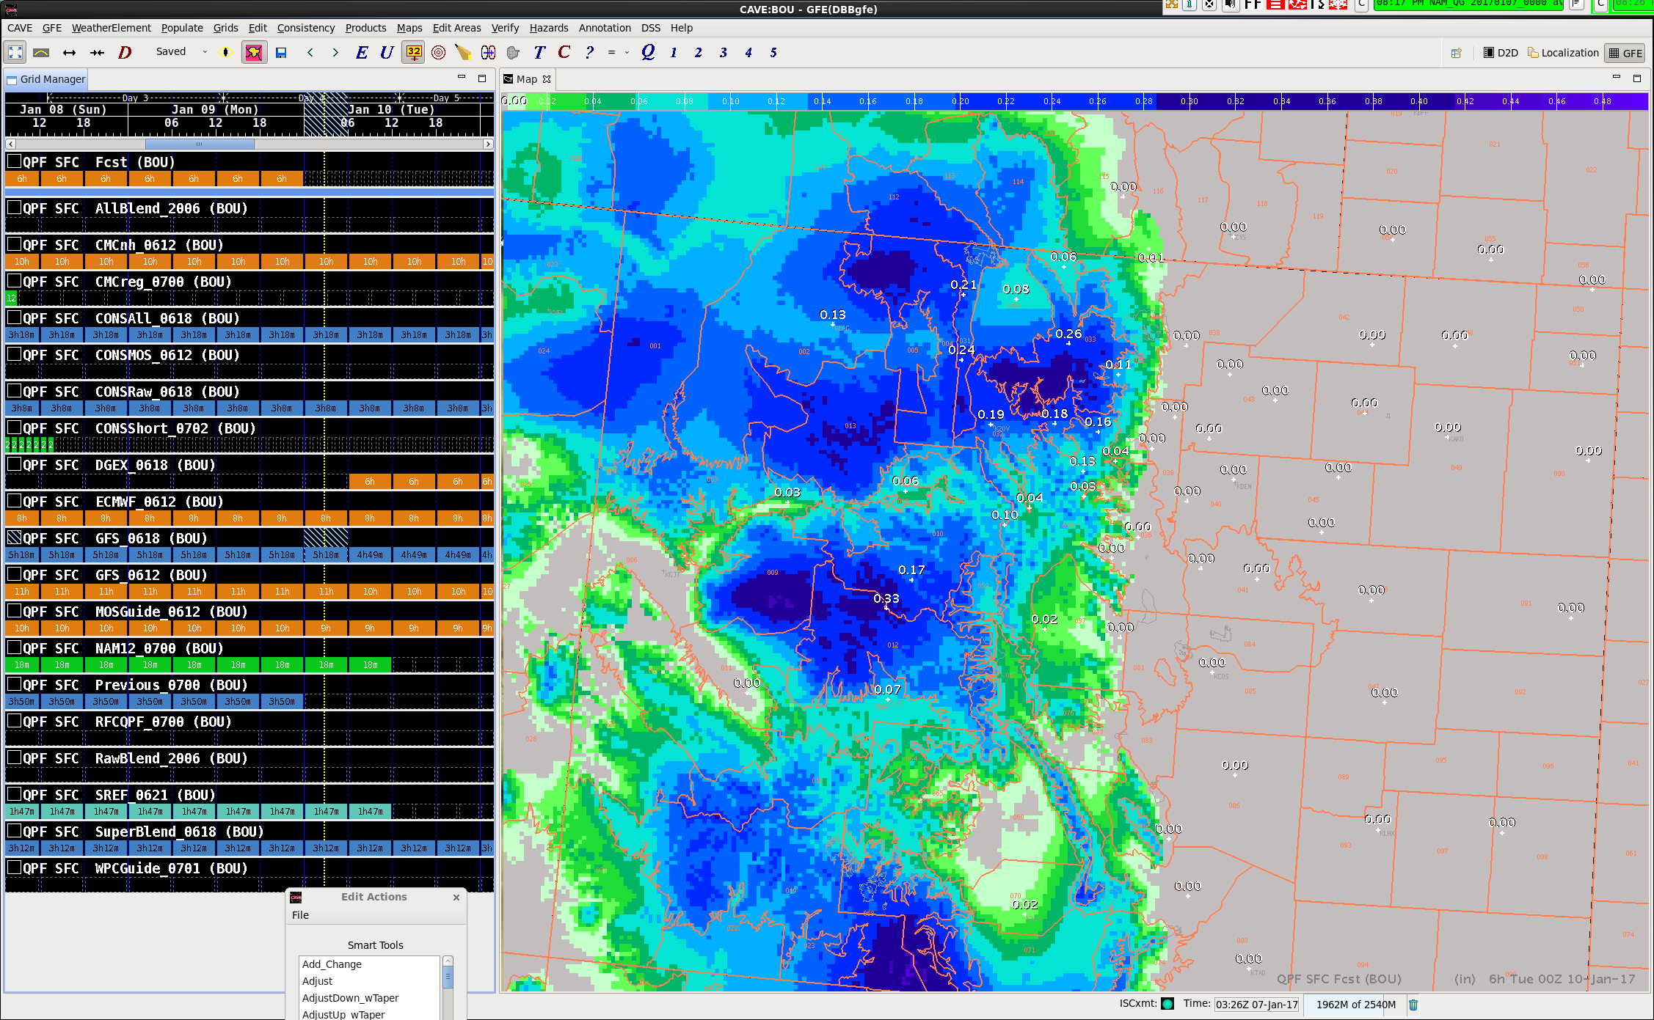Viewport: 1654px width, 1020px height.
Task: Click the blue T toolbar icon
Action: (x=539, y=52)
